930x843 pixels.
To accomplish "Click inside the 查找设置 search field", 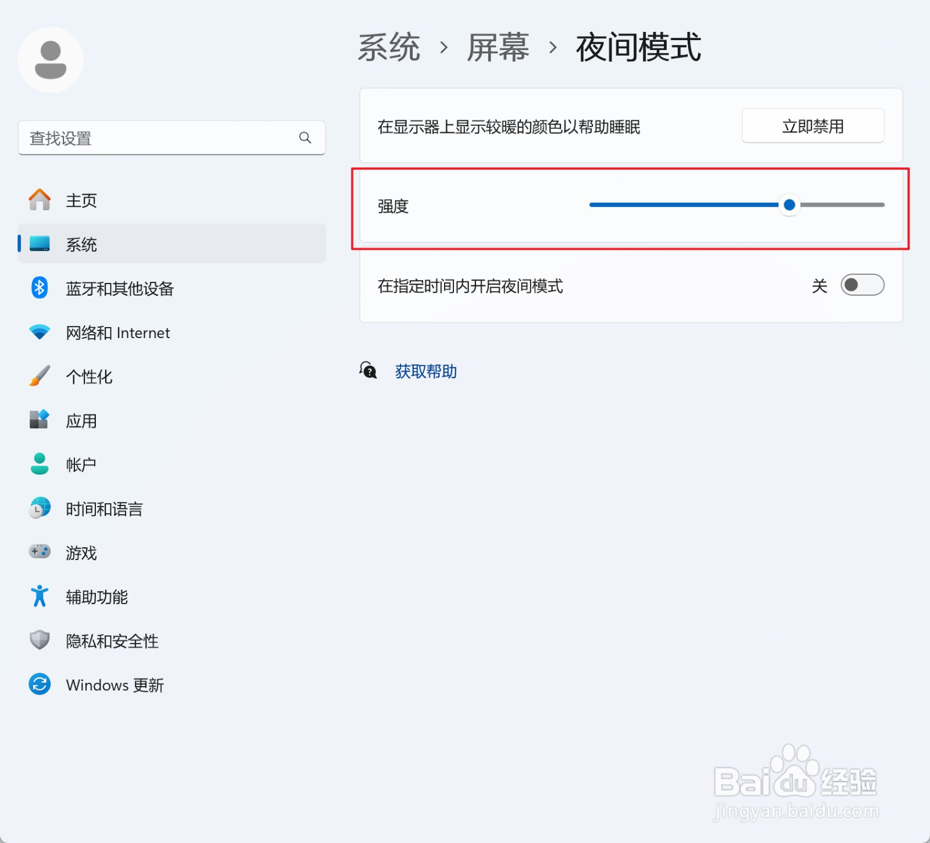I will point(145,138).
